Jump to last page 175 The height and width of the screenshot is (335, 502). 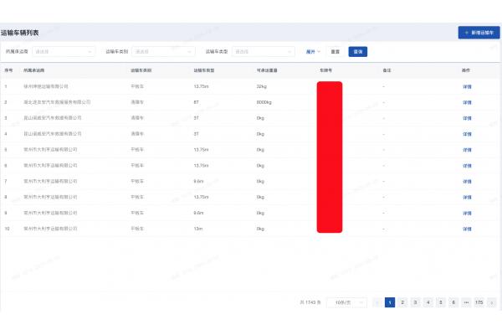coord(479,301)
